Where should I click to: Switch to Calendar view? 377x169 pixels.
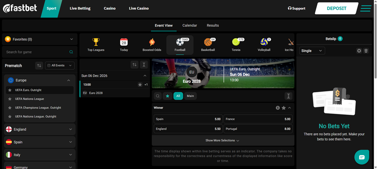pos(189,25)
